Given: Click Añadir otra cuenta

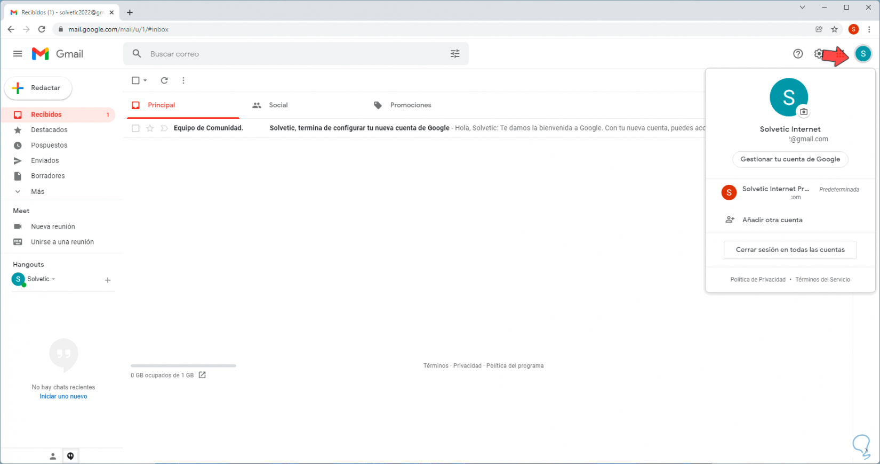Looking at the screenshot, I should click(x=790, y=220).
